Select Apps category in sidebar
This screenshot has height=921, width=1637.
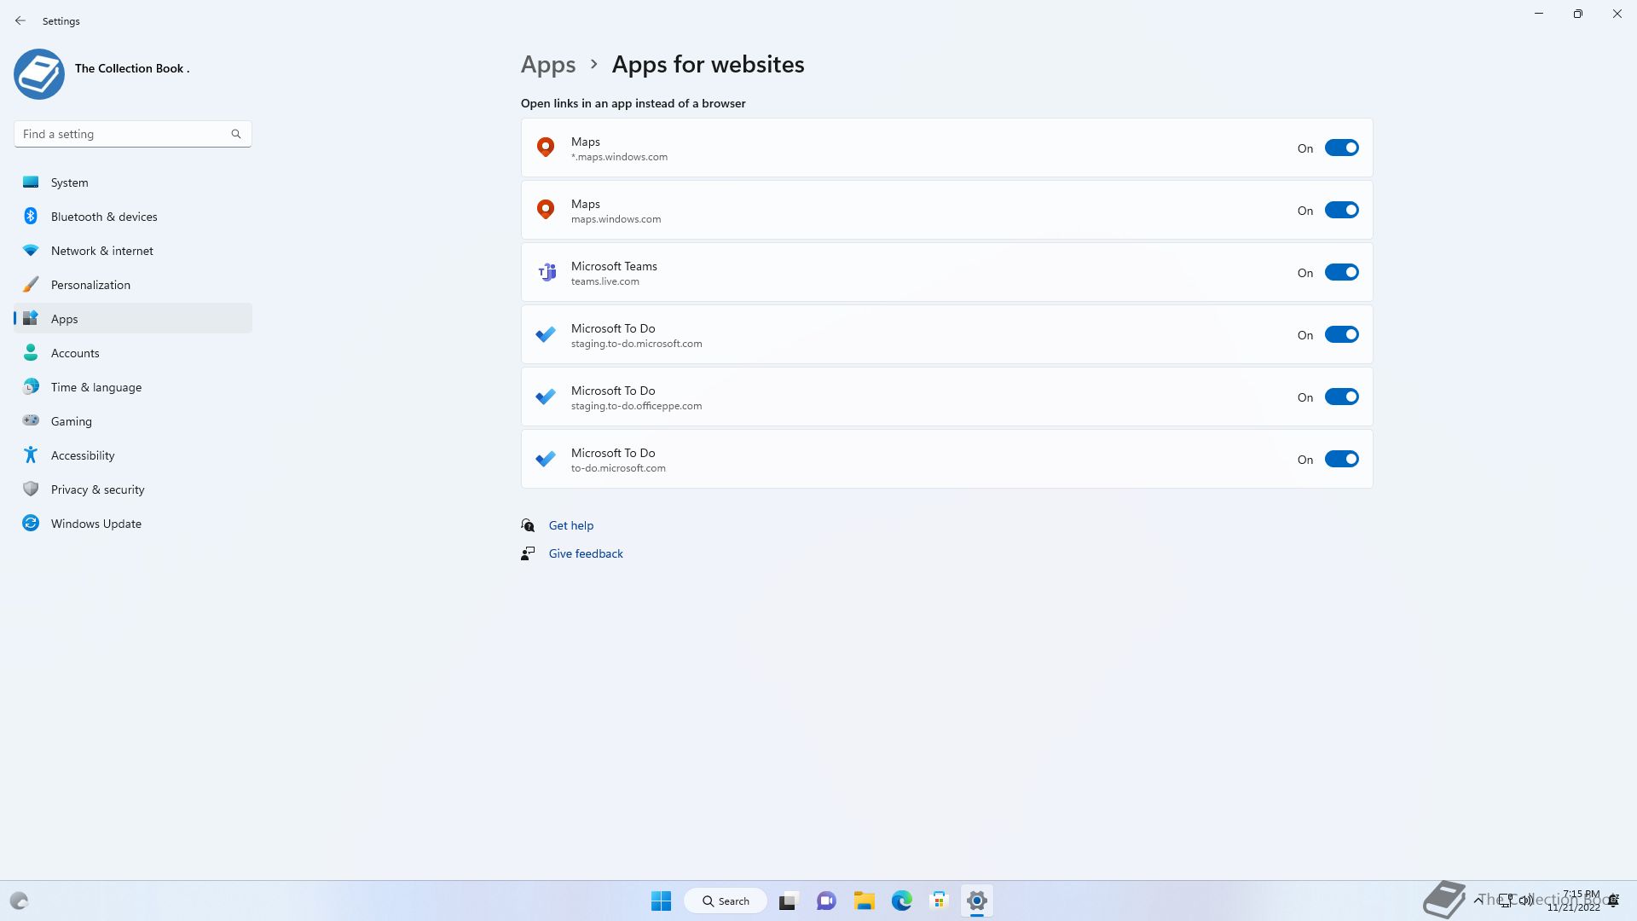[132, 319]
